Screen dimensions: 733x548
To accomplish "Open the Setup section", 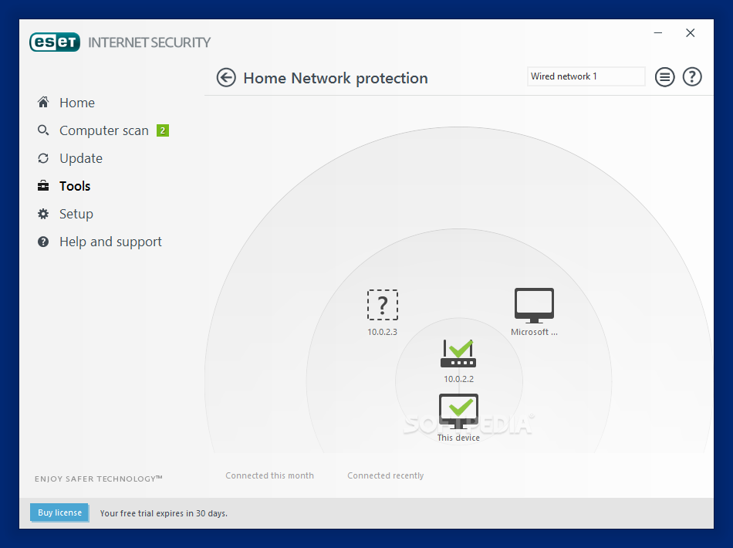I will 76,214.
